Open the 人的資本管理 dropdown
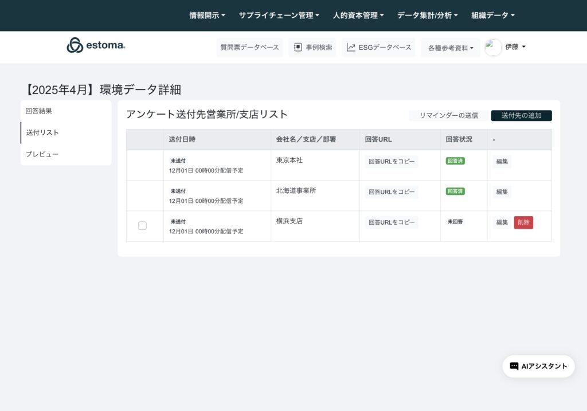This screenshot has height=411, width=587. pyautogui.click(x=358, y=15)
